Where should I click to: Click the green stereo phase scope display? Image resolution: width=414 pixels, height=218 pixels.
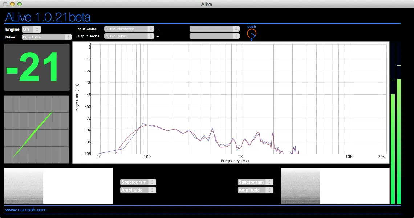36,129
